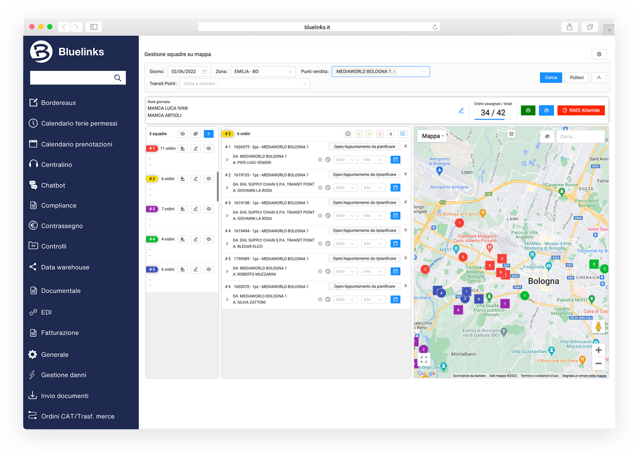Click the blue print button
Screen dimensions: 638x457
click(546, 110)
